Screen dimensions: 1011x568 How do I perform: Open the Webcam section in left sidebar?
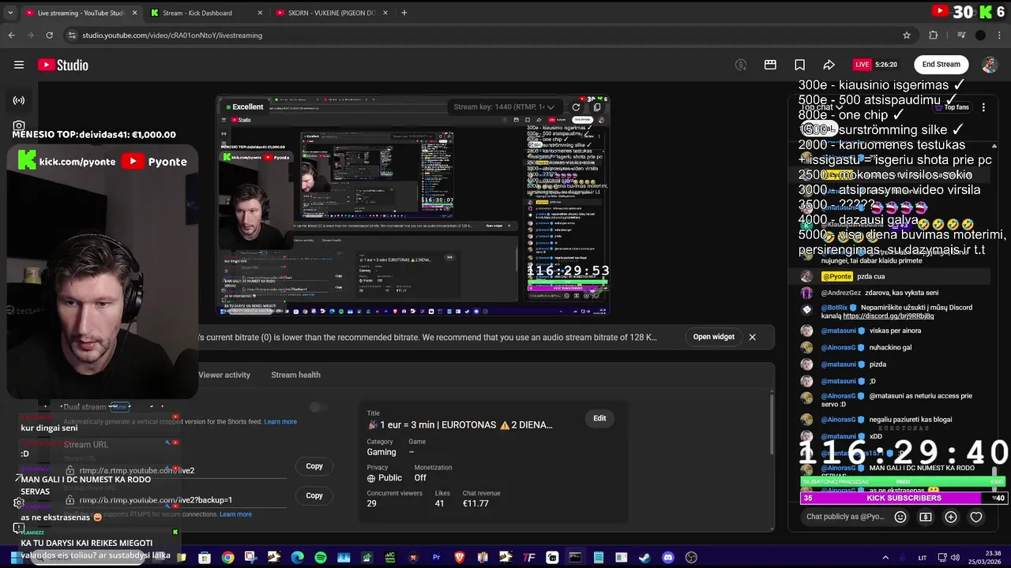click(19, 125)
